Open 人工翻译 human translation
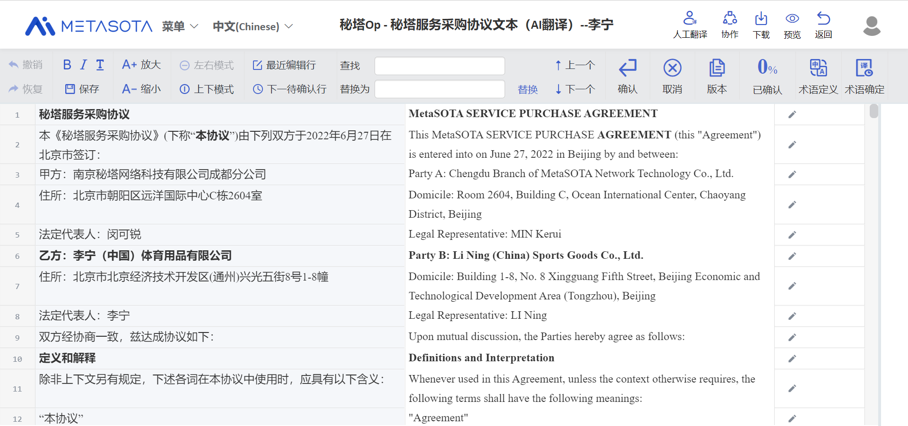This screenshot has height=426, width=908. pyautogui.click(x=690, y=25)
